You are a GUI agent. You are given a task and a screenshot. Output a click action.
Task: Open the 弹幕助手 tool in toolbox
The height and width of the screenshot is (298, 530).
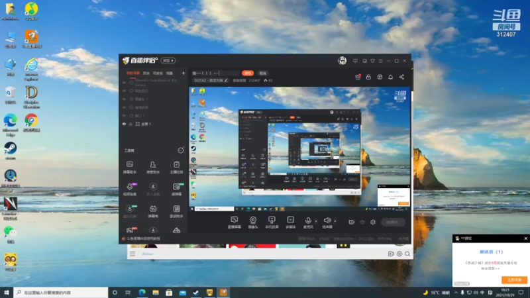(129, 167)
